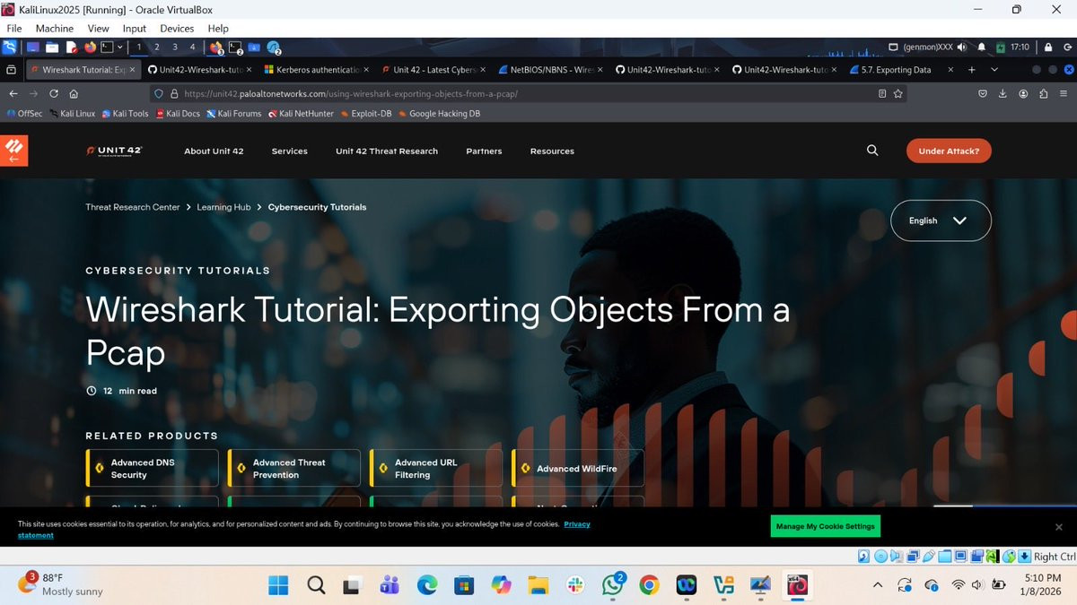Open the Kali Tools bookmark
The image size is (1077, 605).
coord(125,114)
